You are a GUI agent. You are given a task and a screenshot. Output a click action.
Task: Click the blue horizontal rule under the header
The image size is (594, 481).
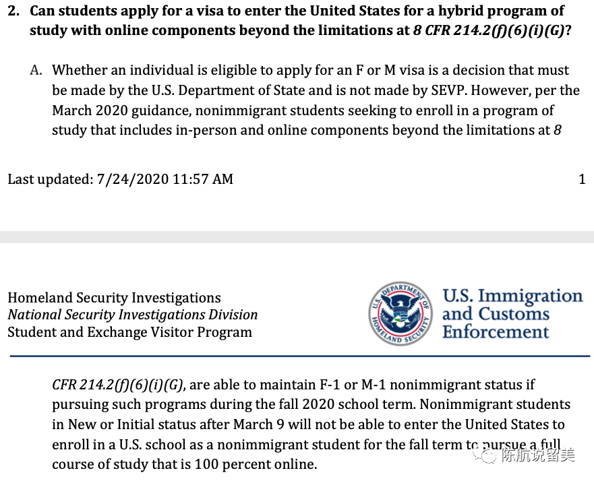297,354
